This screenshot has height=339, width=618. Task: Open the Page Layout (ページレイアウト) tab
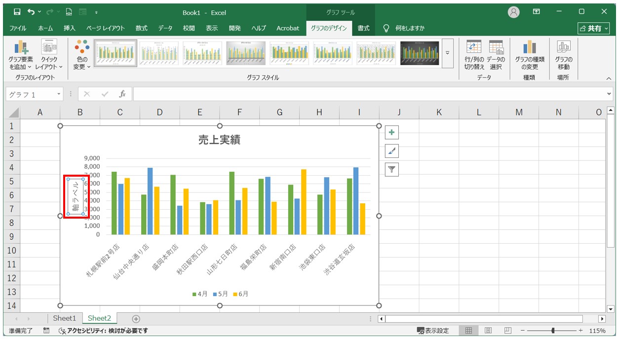point(105,28)
